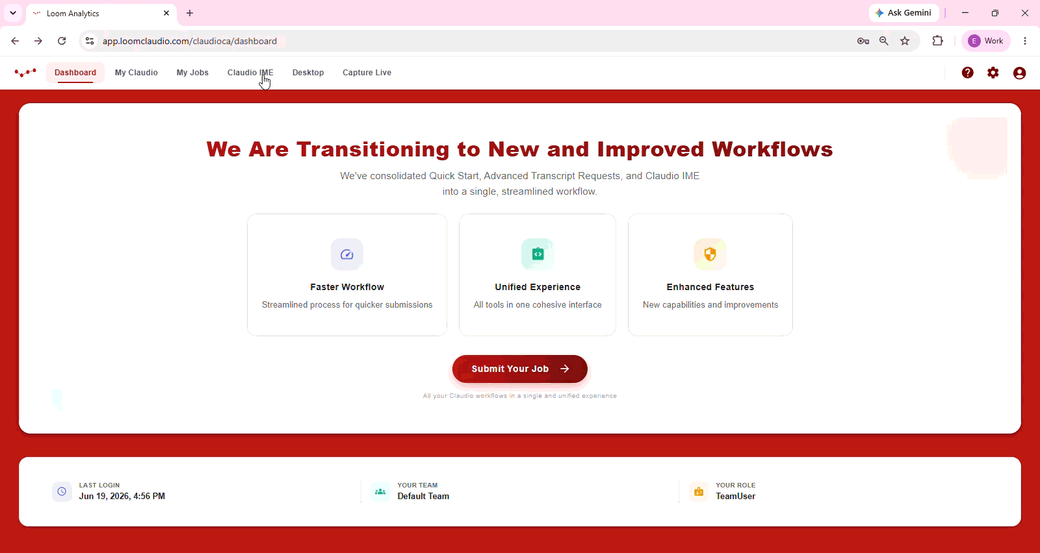Open the Desktop tab
This screenshot has width=1040, height=553.
[x=308, y=73]
